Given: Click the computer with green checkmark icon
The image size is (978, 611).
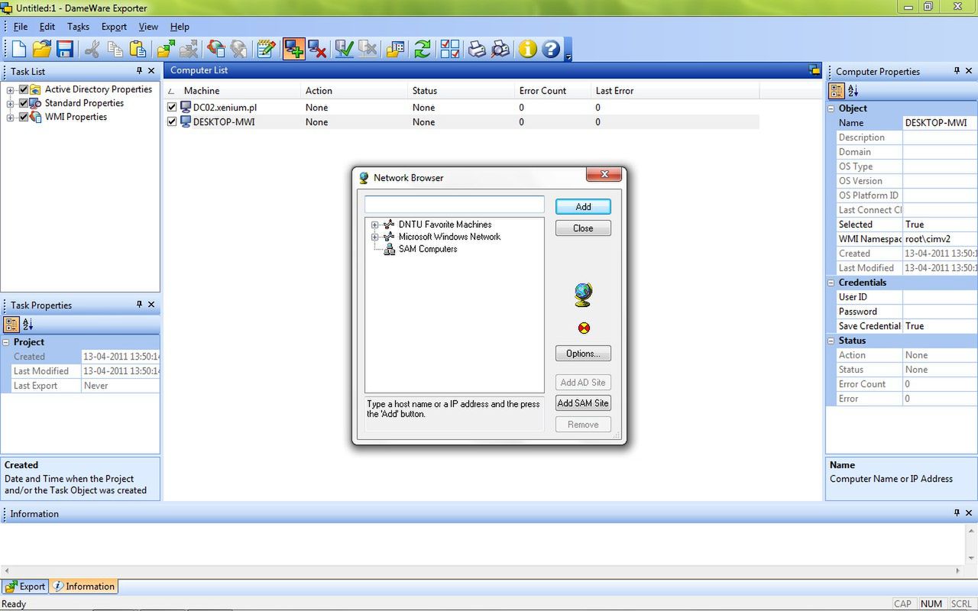Looking at the screenshot, I should 345,49.
